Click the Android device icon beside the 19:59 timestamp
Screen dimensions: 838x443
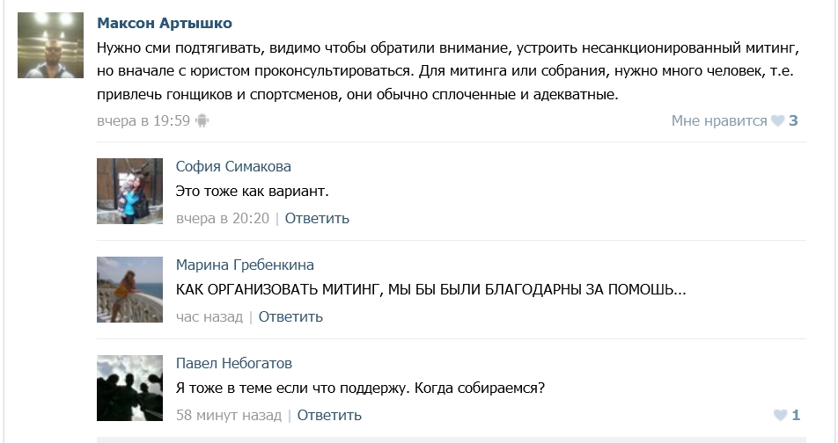pos(202,120)
